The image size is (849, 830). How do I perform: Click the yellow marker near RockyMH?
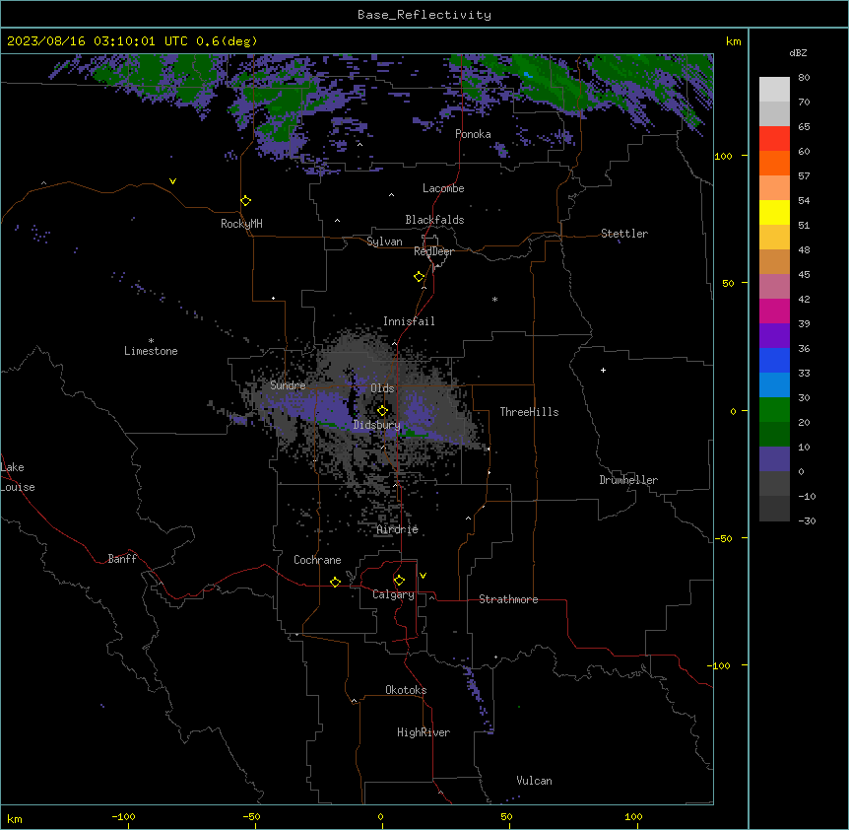[x=246, y=201]
